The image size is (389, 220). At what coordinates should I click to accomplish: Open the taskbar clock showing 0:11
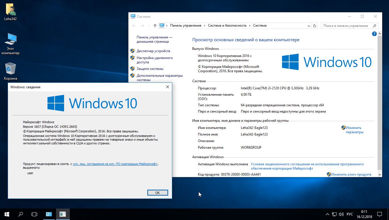pyautogui.click(x=364, y=214)
